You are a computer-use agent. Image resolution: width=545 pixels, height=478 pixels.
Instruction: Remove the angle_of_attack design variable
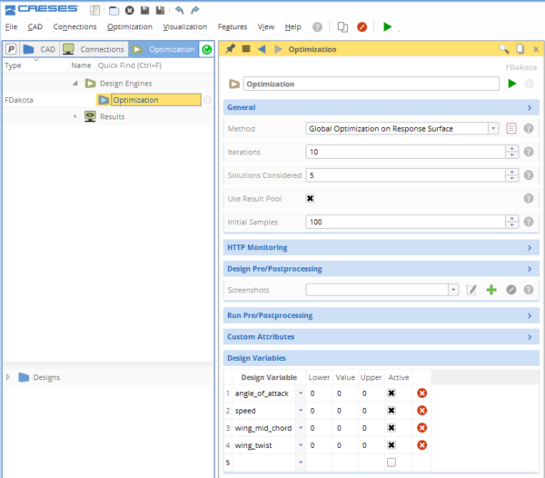(x=422, y=393)
